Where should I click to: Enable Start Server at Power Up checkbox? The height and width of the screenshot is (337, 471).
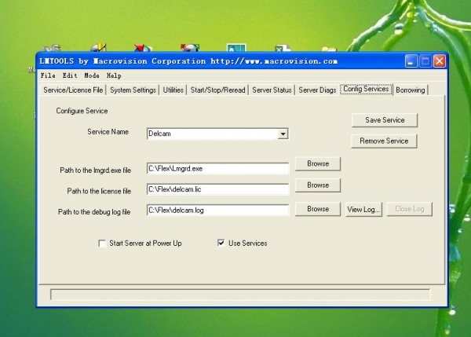pyautogui.click(x=102, y=244)
